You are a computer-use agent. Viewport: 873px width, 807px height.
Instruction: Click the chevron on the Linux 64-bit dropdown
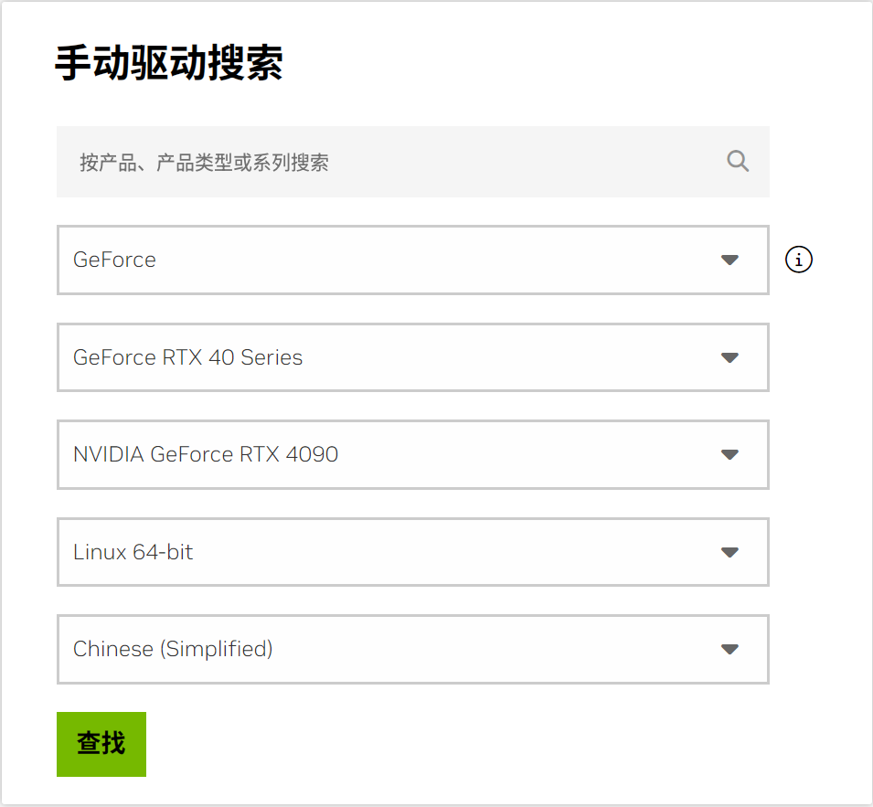[x=729, y=552]
